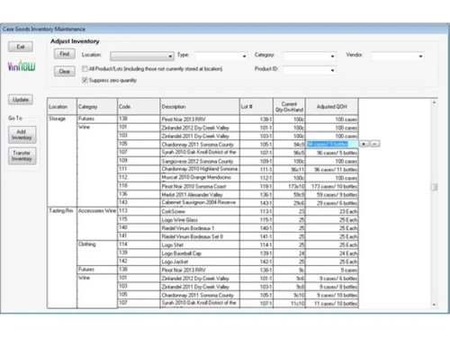Click the 96 cases/ 5 bottles cell

click(x=332, y=153)
